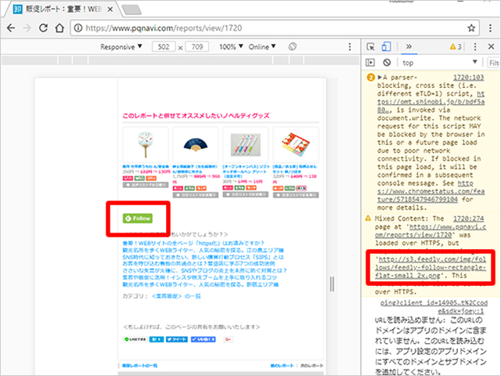Viewport: 501px width, 376px height.
Task: Edit the viewport width field 502
Action: (164, 47)
